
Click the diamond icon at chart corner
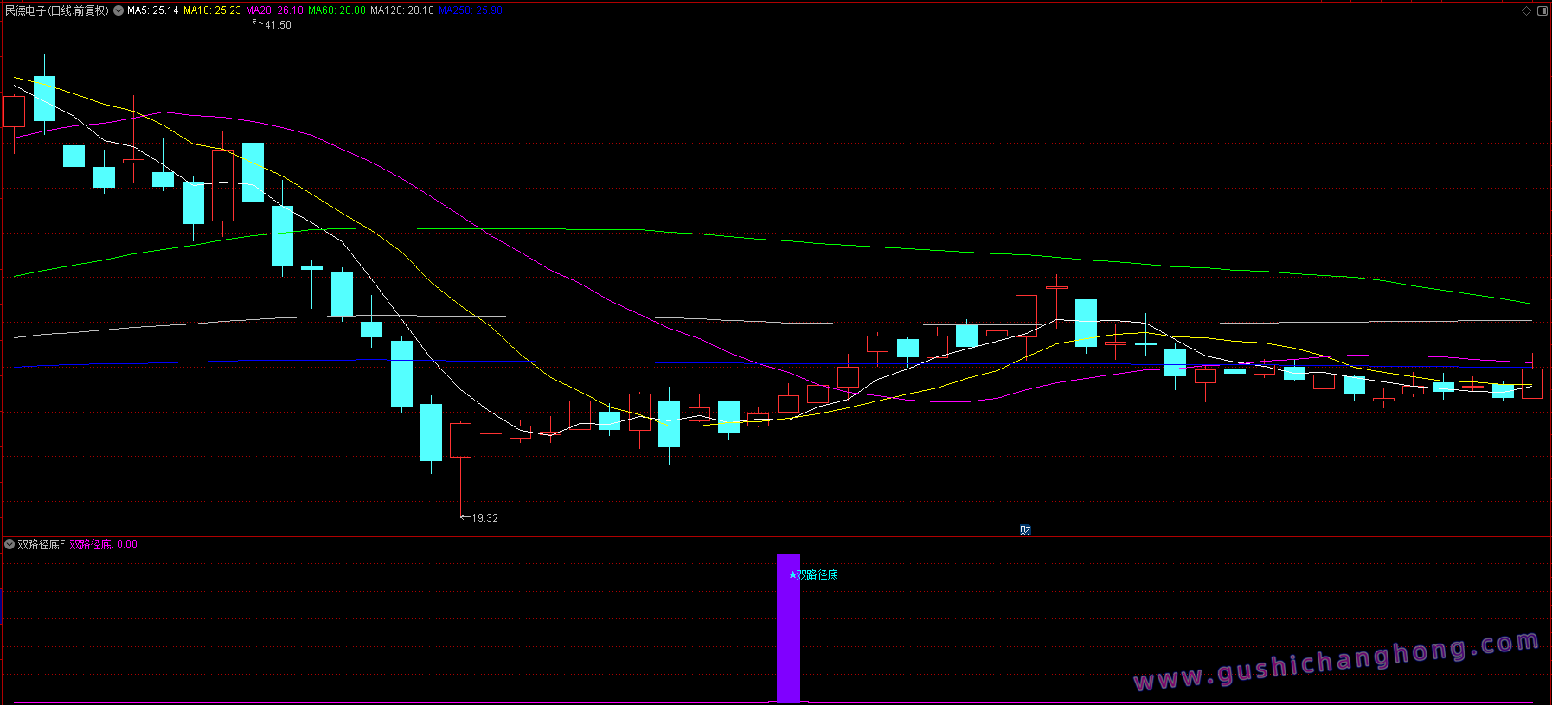click(x=1526, y=10)
